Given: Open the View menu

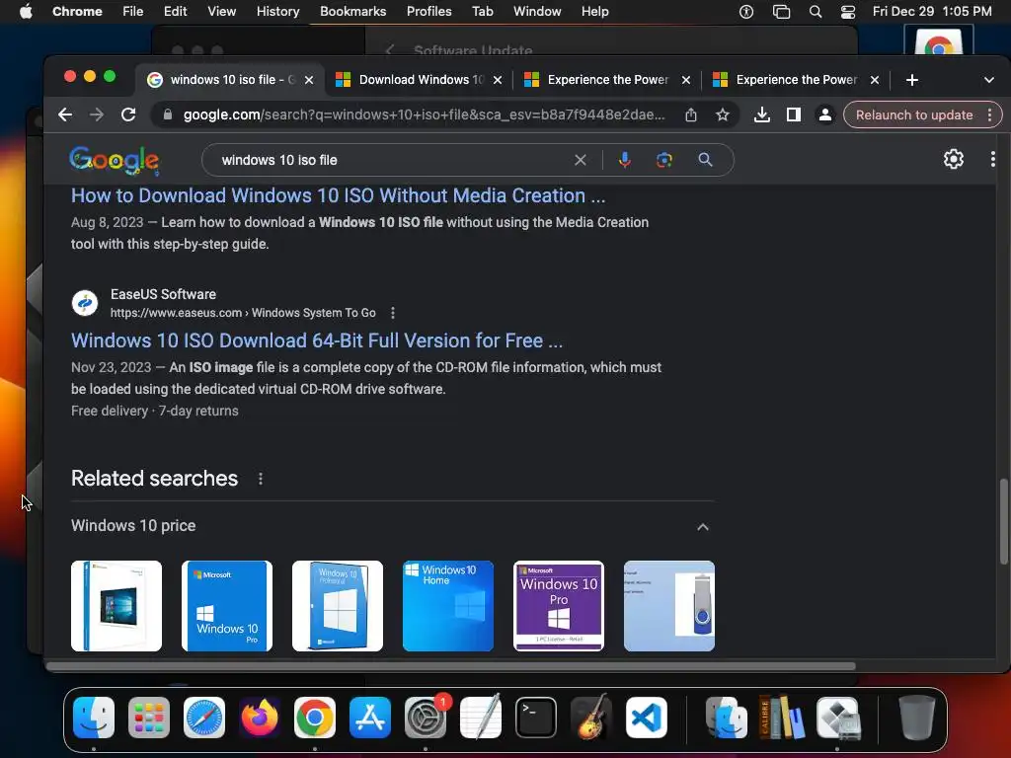Looking at the screenshot, I should 221,12.
